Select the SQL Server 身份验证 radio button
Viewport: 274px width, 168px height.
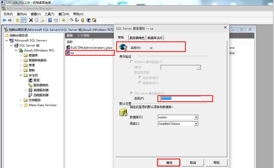[x=131, y=93]
